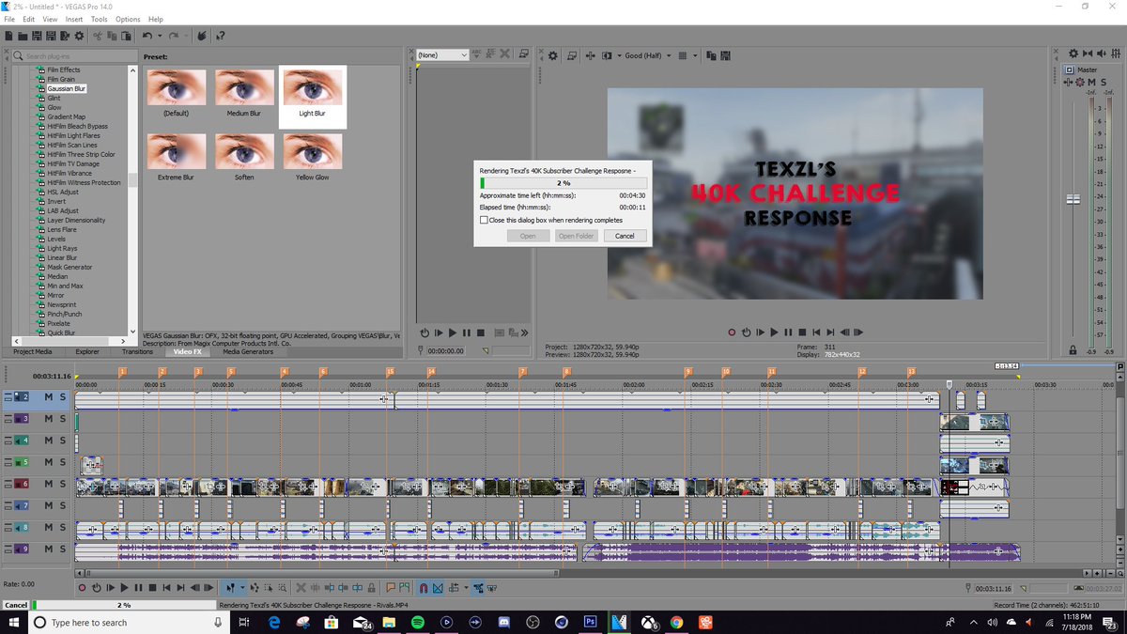This screenshot has height=634, width=1127.
Task: Click the Dim Output speaker icon in Master Bus
Action: 1102,54
